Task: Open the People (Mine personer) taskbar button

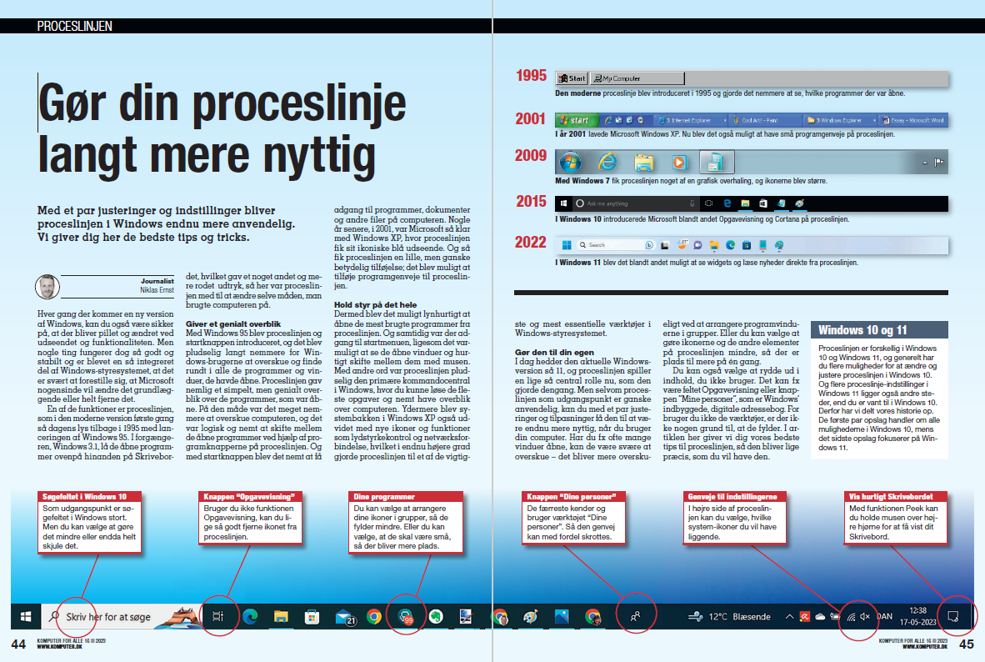Action: [x=635, y=617]
